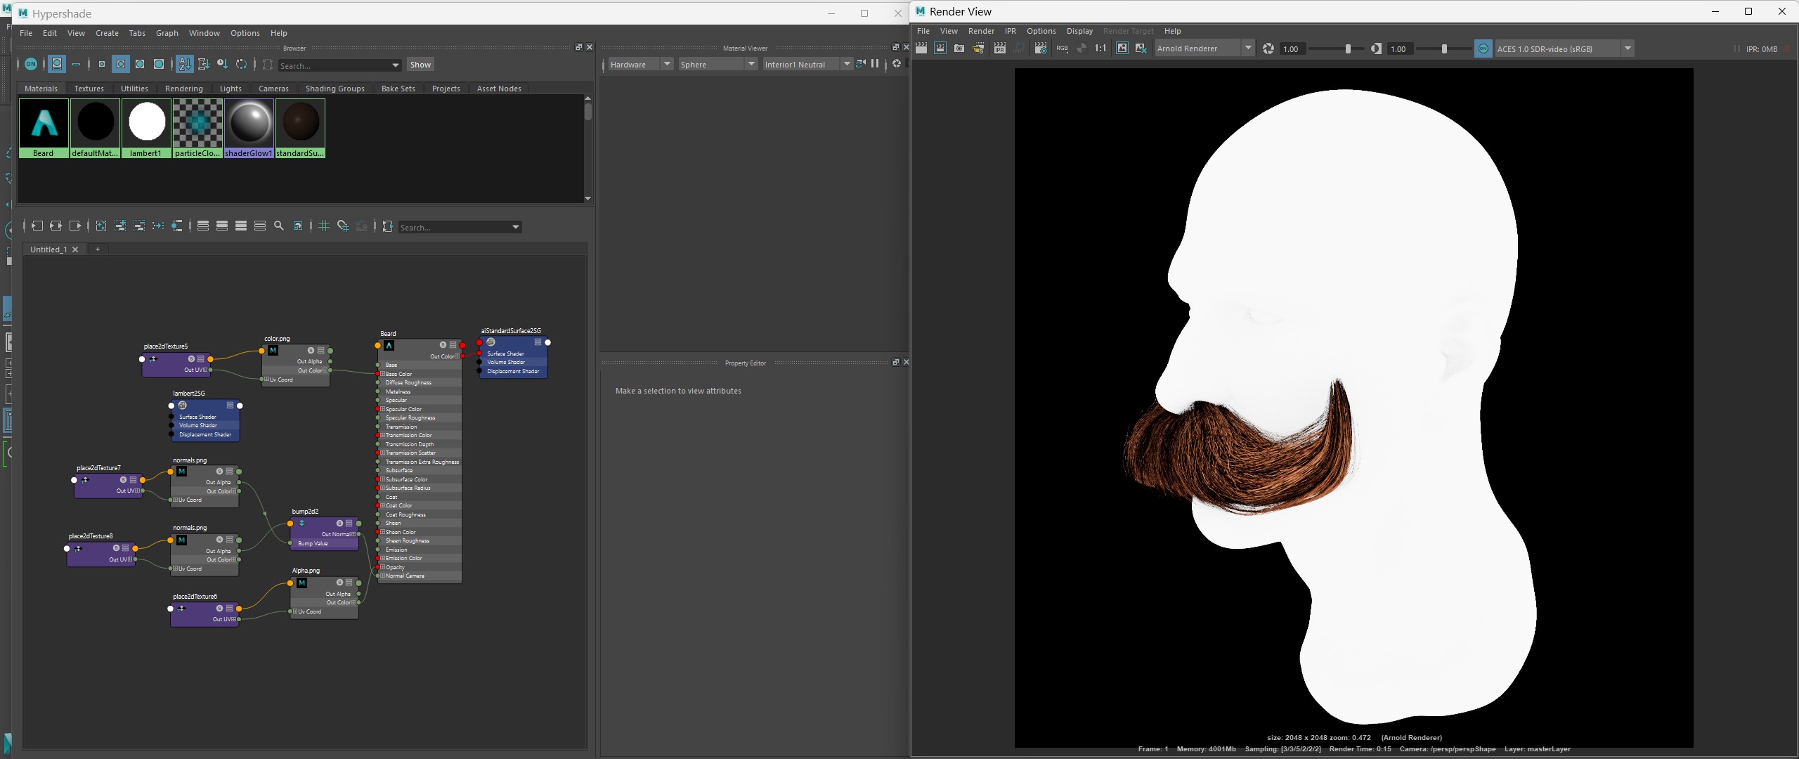Click magnifier find icon in graph toolbar
This screenshot has width=1799, height=759.
click(x=279, y=226)
